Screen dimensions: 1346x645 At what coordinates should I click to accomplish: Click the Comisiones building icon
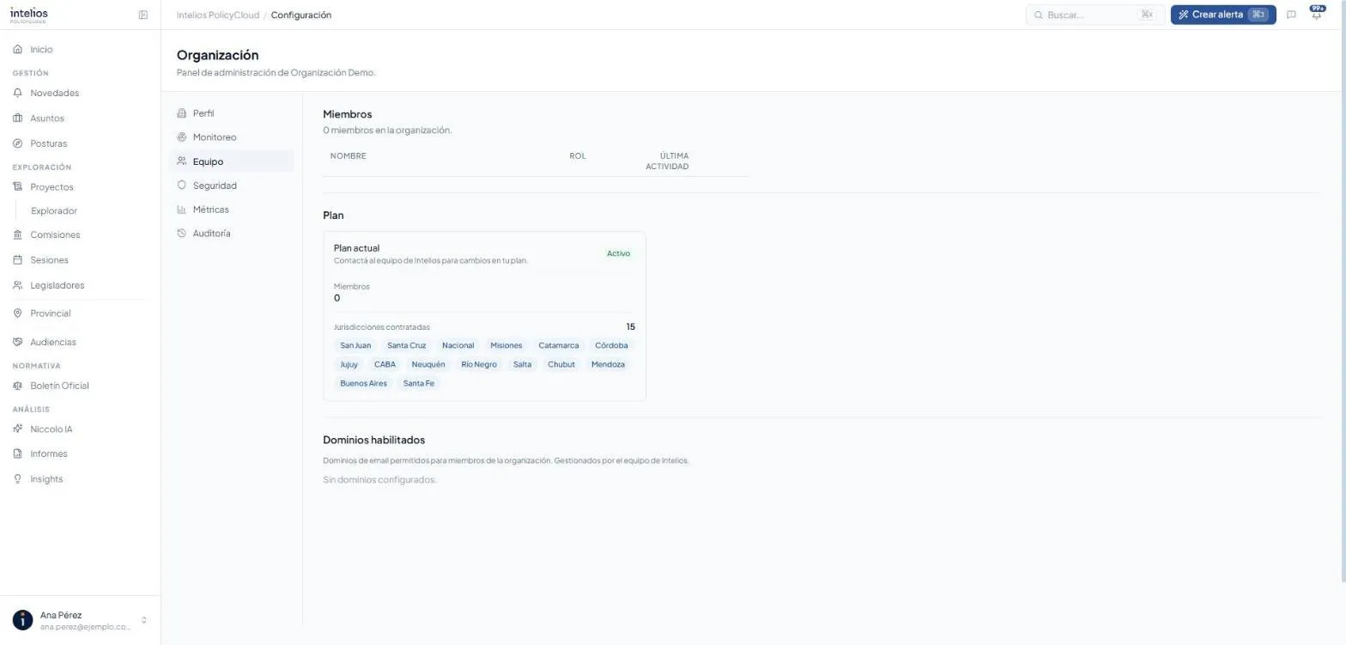tap(17, 234)
